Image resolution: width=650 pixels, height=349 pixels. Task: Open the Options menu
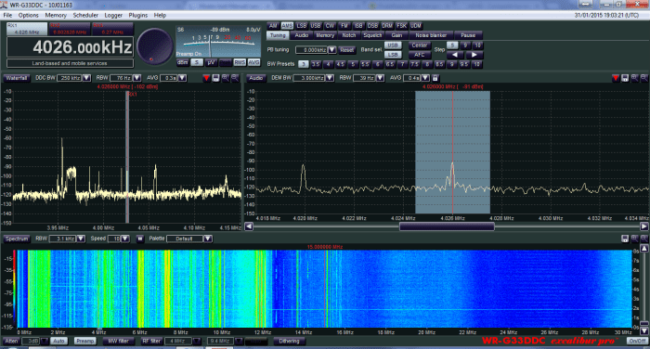pos(28,16)
